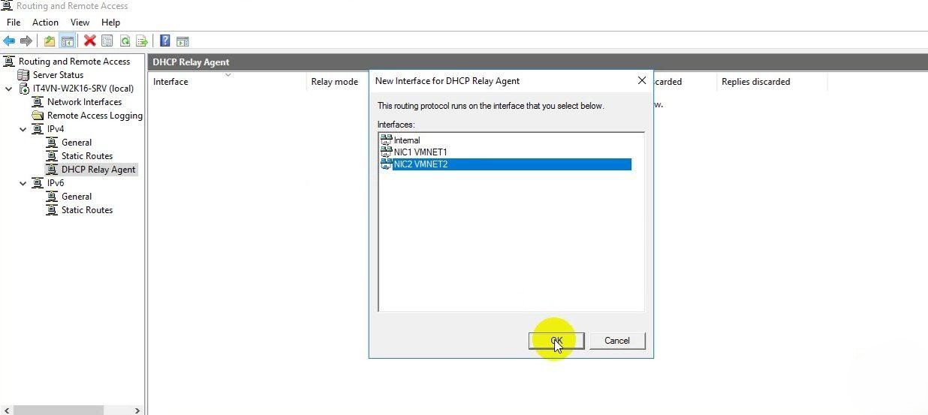This screenshot has width=928, height=415.
Task: Open the File menu
Action: [14, 23]
